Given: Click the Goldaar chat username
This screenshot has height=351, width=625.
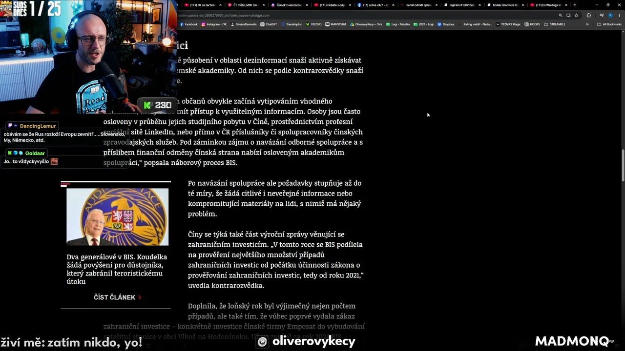Looking at the screenshot, I should [x=35, y=153].
